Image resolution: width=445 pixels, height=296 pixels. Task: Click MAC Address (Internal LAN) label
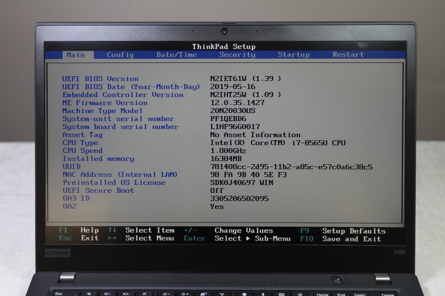coord(120,175)
